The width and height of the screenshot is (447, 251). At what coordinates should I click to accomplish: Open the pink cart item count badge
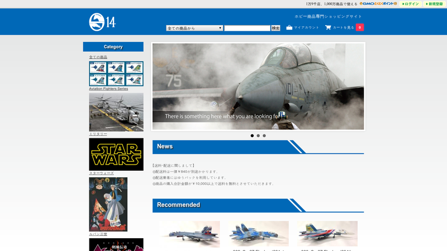click(x=360, y=27)
